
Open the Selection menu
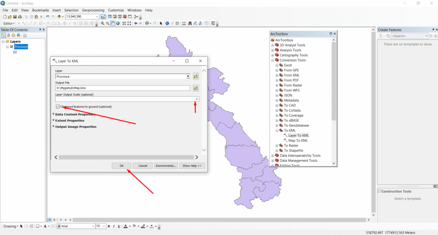71,10
